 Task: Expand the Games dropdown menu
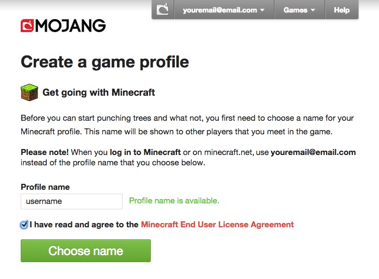coord(299,10)
